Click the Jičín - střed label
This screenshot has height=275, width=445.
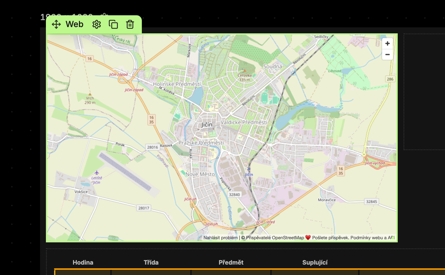coord(266,222)
